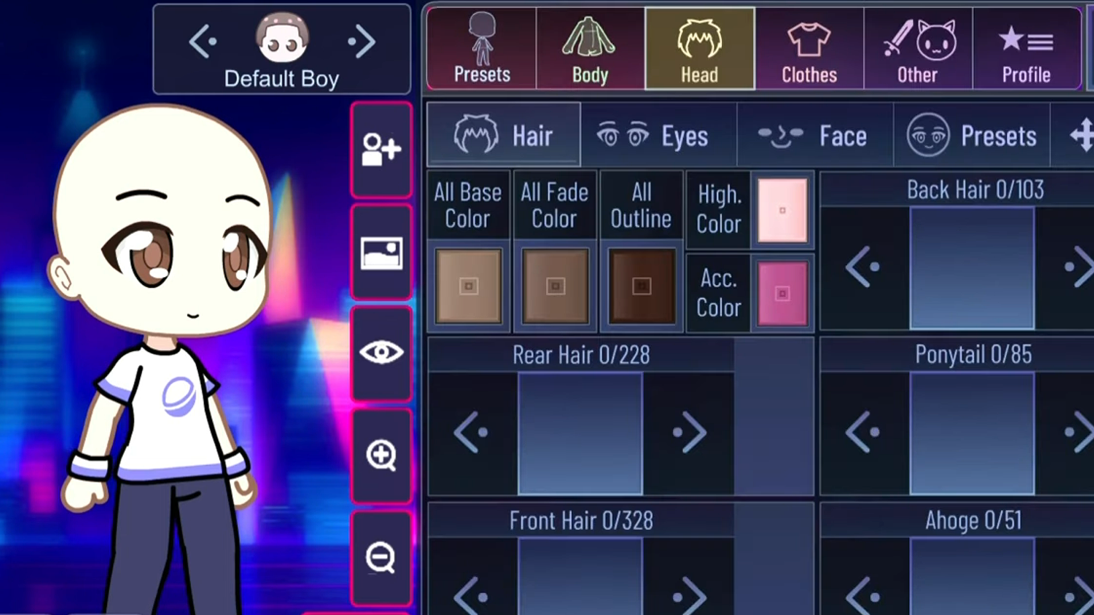Click the Ahoge 0/51 header
The image size is (1094, 615).
pos(973,520)
